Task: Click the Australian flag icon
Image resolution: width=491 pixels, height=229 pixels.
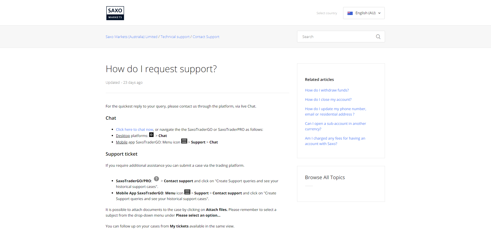Action: pos(350,13)
